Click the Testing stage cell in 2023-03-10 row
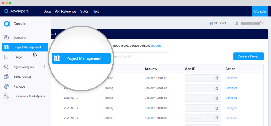The image size is (271, 126). coord(109,98)
